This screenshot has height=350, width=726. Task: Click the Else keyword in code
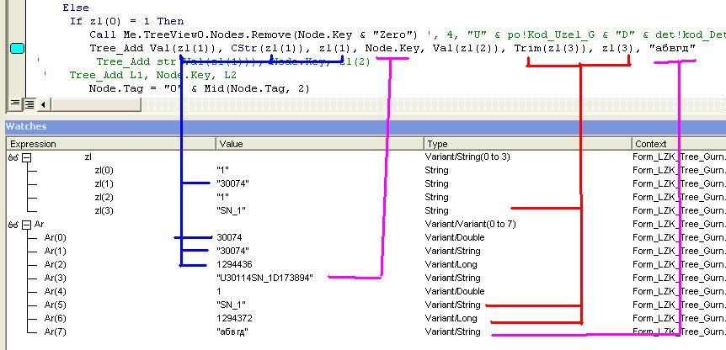pyautogui.click(x=76, y=8)
